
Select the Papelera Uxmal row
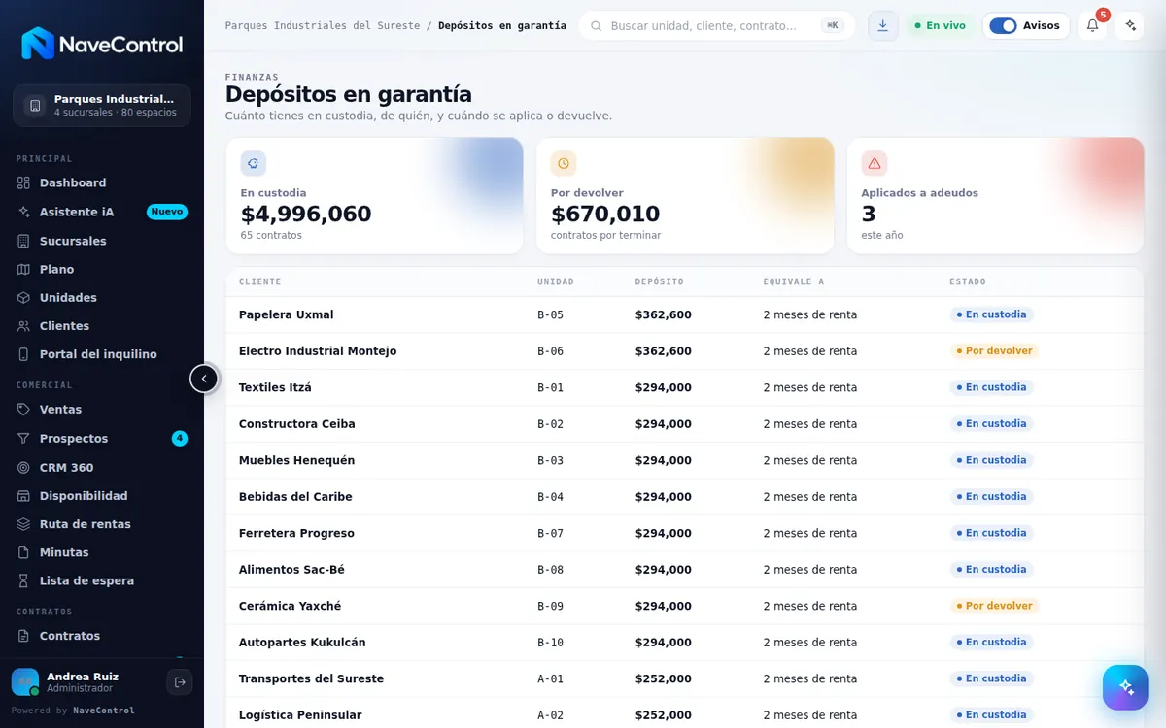[685, 314]
